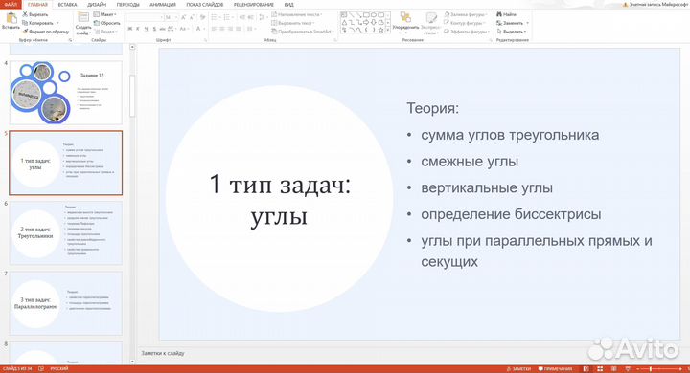Screen dimensions: 690x373
Task: Increase font size button
Action: point(183,17)
